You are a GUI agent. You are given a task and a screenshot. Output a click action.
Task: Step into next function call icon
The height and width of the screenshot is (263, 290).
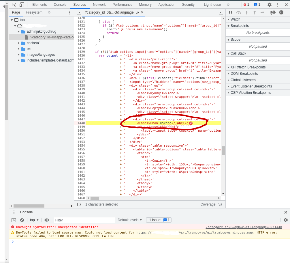[246, 12]
